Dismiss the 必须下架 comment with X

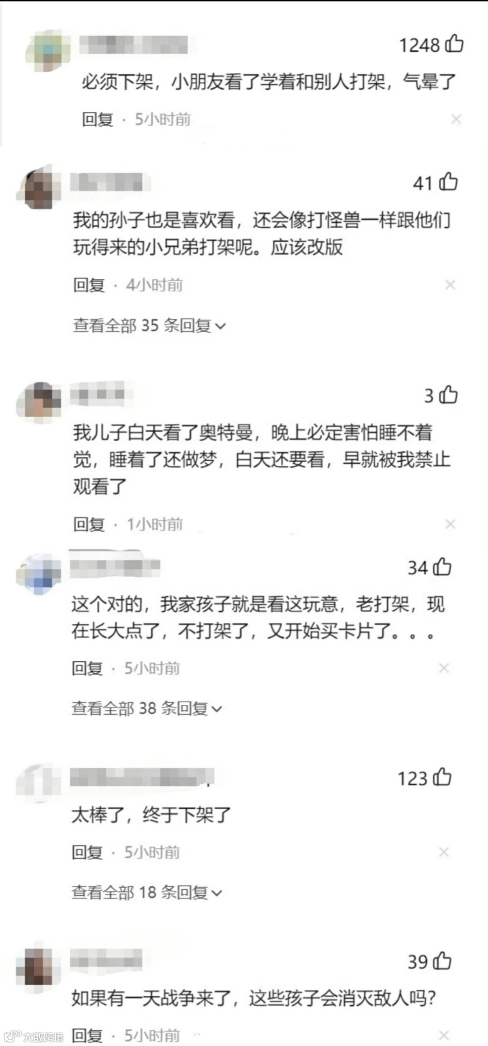pyautogui.click(x=456, y=119)
